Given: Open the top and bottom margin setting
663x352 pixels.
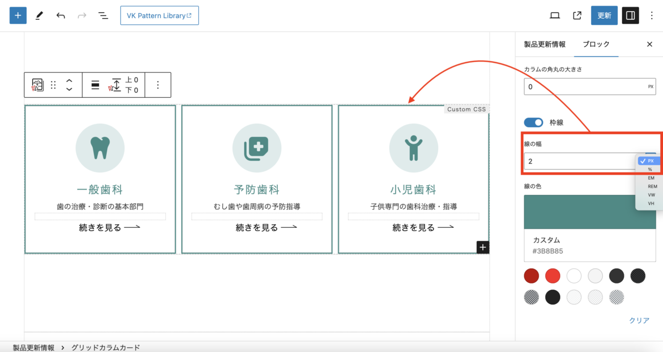Looking at the screenshot, I should (x=124, y=85).
